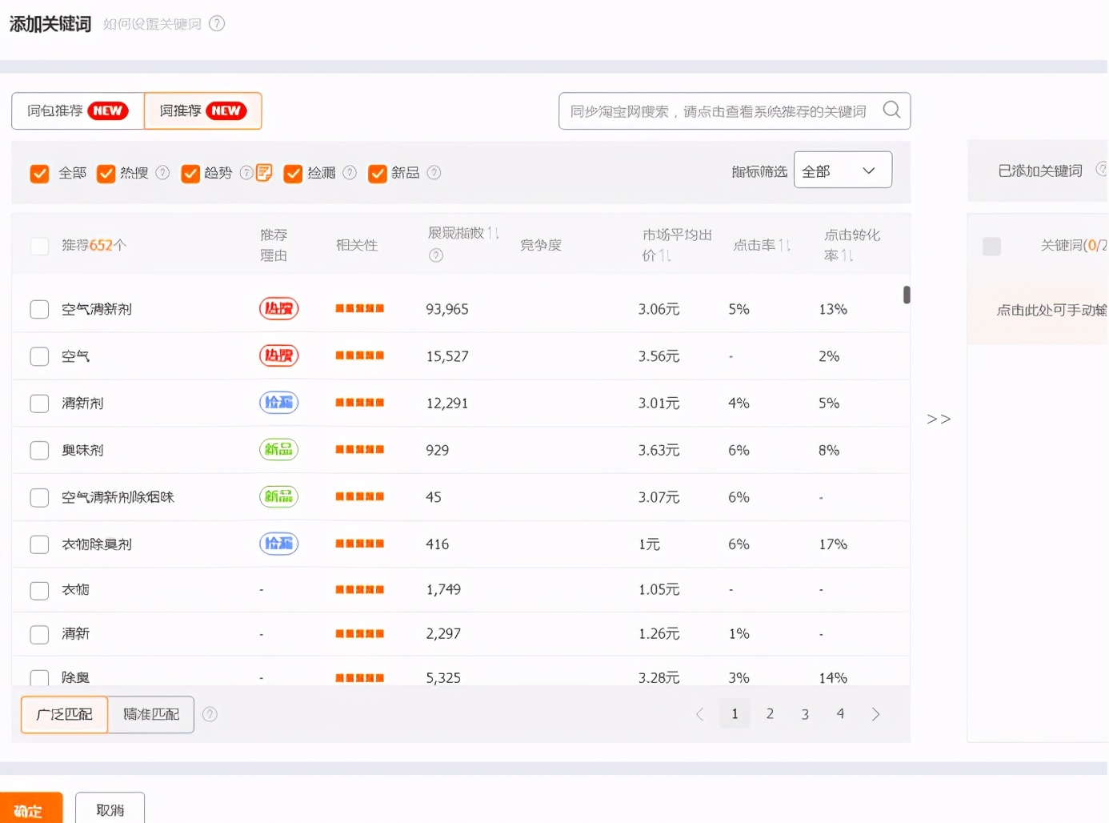This screenshot has width=1109, height=823.
Task: Sort by 展现指数 column arrows
Action: coord(494,233)
